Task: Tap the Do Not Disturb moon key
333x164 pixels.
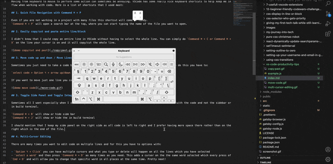Action: [120, 64]
